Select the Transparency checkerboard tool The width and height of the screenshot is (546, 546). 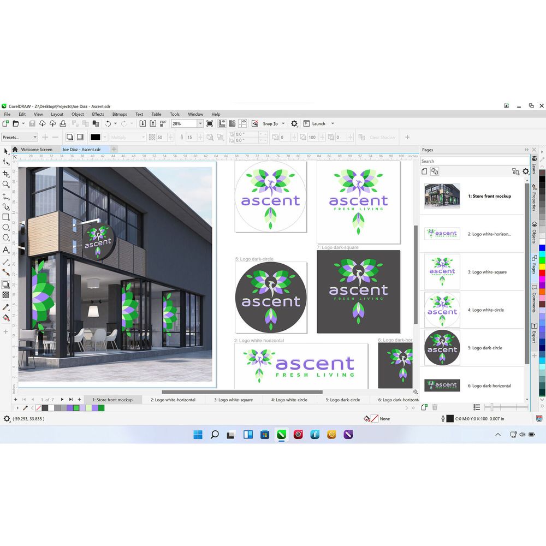tap(5, 295)
